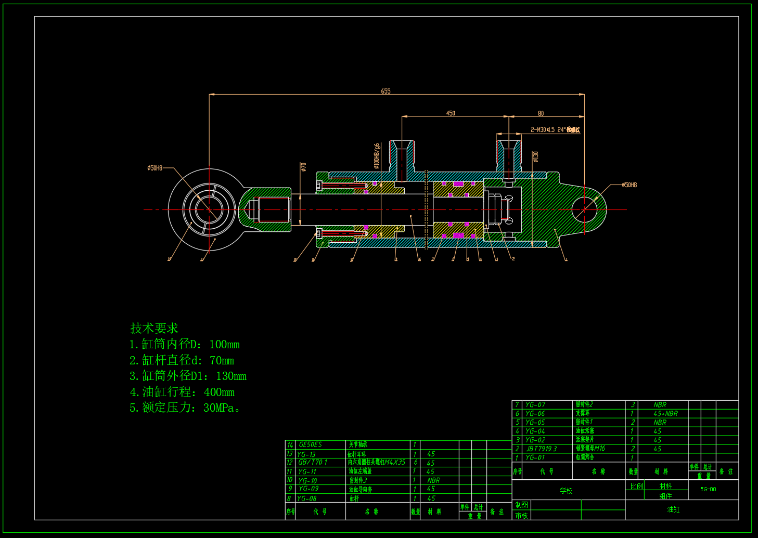Click the YG-13 part code cell

point(306,454)
